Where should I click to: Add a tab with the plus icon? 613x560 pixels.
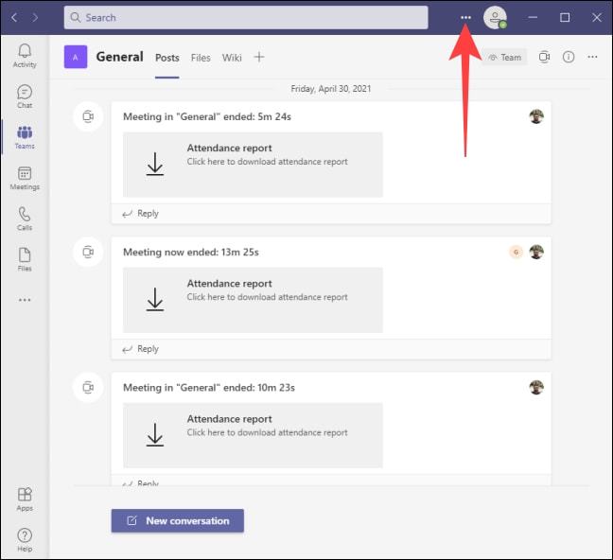259,57
